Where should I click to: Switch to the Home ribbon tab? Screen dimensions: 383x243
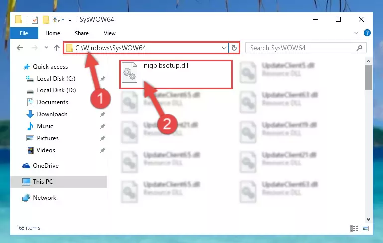(53, 33)
